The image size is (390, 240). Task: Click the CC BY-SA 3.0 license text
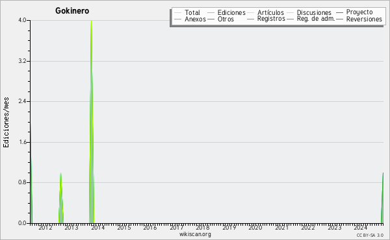pyautogui.click(x=370, y=235)
